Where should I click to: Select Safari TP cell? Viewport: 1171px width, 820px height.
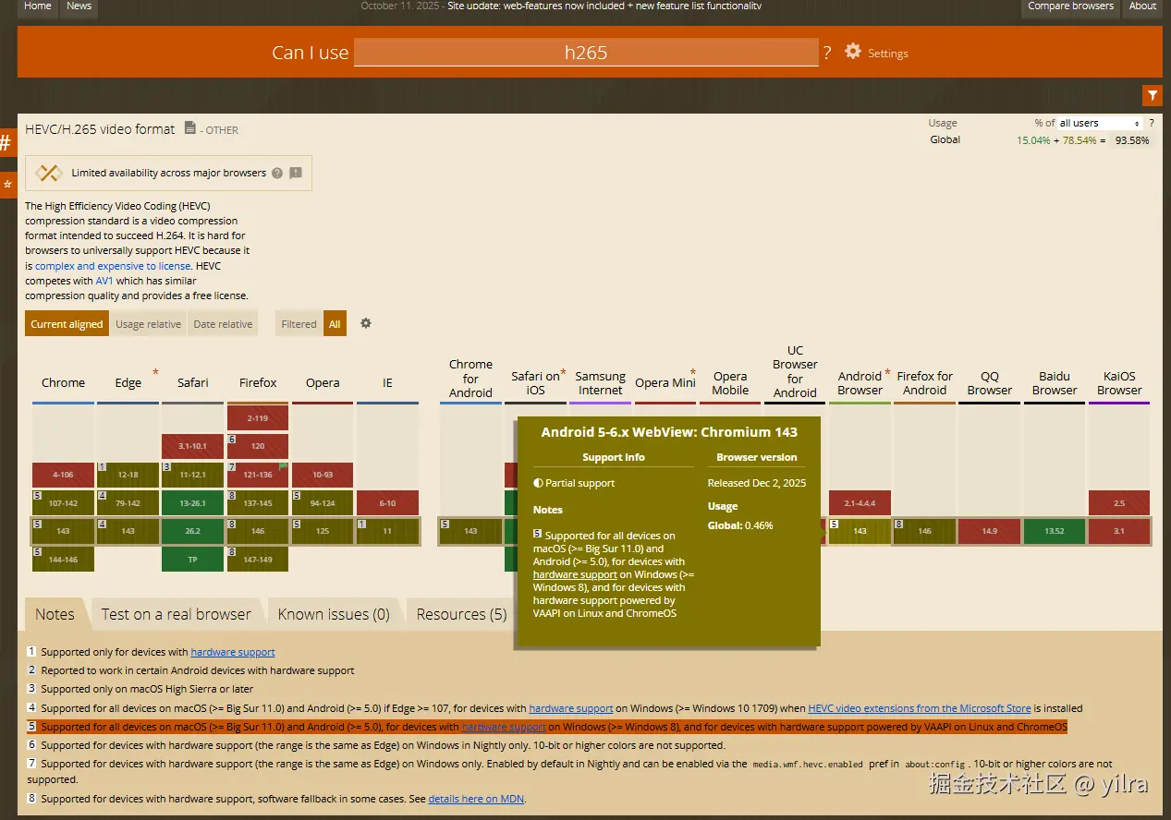(192, 559)
